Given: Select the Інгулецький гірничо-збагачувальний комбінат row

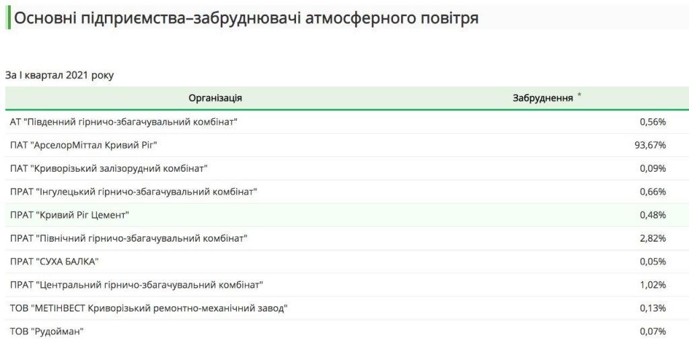Looking at the screenshot, I should click(347, 191).
